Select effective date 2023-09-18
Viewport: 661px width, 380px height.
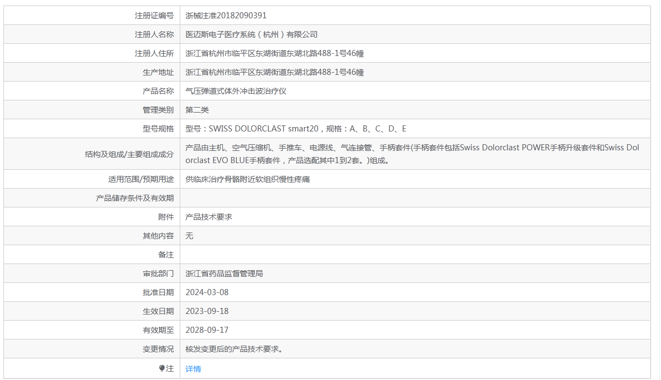pyautogui.click(x=207, y=311)
